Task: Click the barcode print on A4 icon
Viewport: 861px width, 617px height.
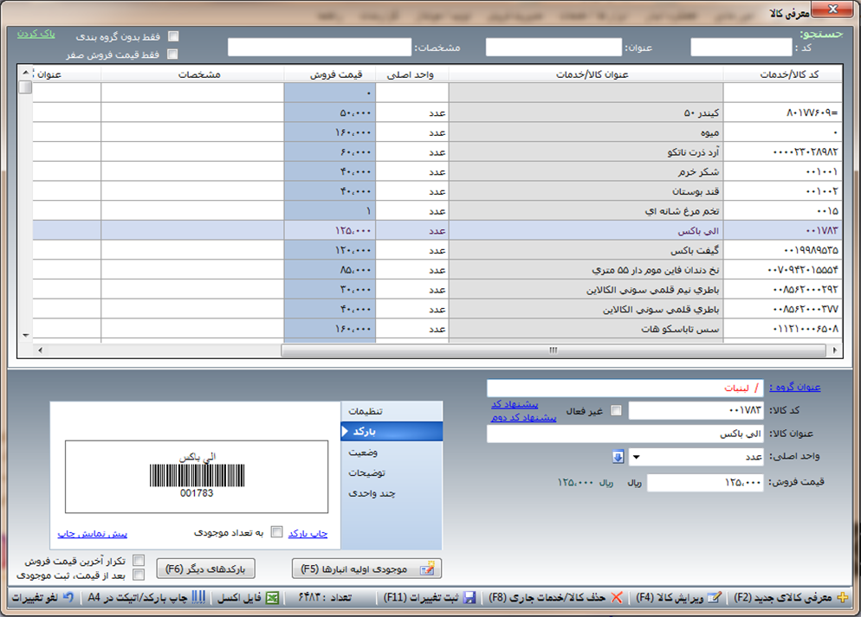Action: click(x=198, y=598)
